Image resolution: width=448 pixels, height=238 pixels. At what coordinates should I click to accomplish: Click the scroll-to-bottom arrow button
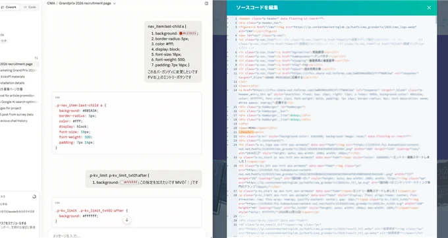[x=127, y=220]
